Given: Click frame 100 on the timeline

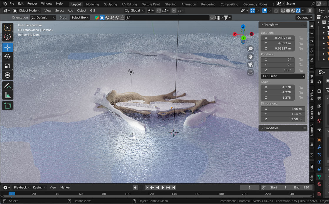Looking at the screenshot, I should point(127,194).
